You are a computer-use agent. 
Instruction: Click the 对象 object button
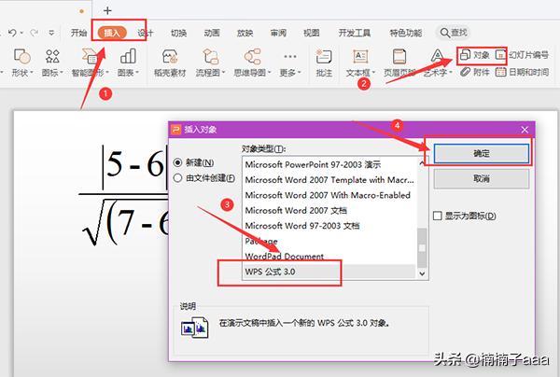tap(474, 55)
